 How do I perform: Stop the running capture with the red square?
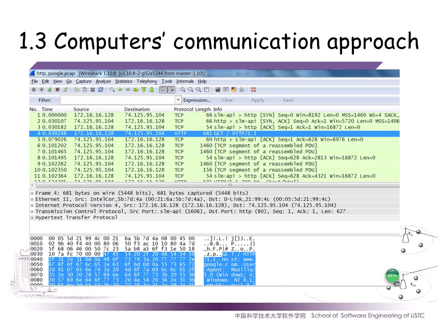pyautogui.click(x=57, y=90)
